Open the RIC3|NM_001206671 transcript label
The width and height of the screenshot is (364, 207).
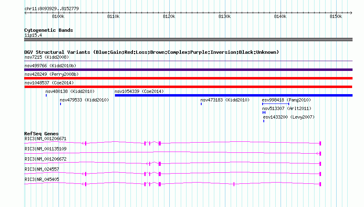click(45, 139)
